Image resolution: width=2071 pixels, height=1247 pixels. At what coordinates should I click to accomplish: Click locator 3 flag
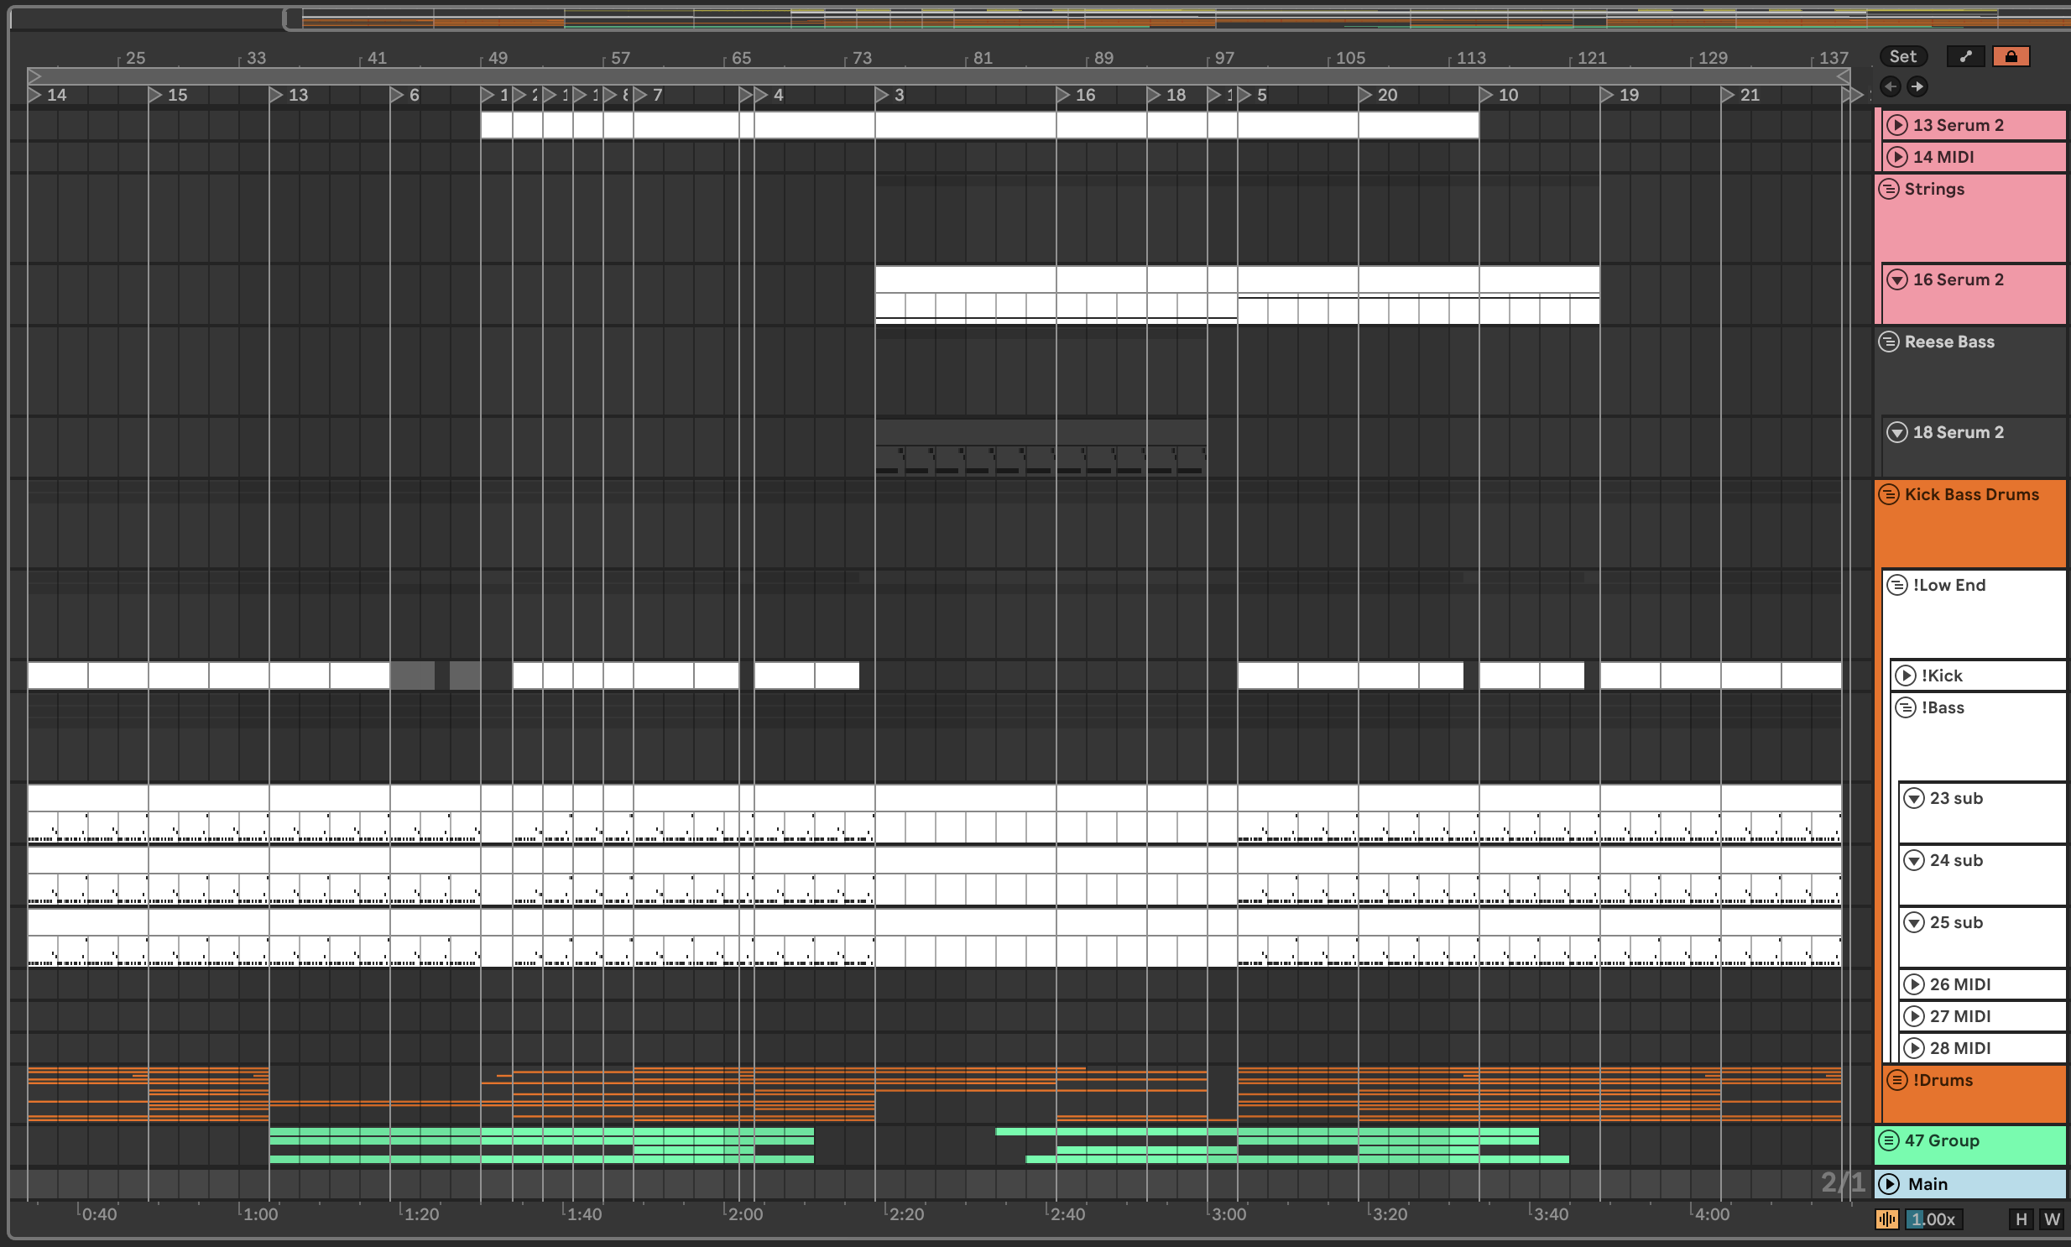click(882, 95)
